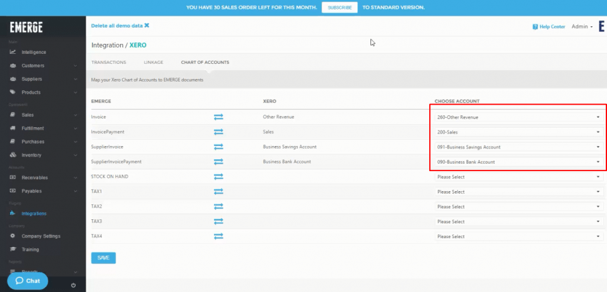Click the Receivables money icon
Image resolution: width=607 pixels, height=292 pixels.
point(13,177)
